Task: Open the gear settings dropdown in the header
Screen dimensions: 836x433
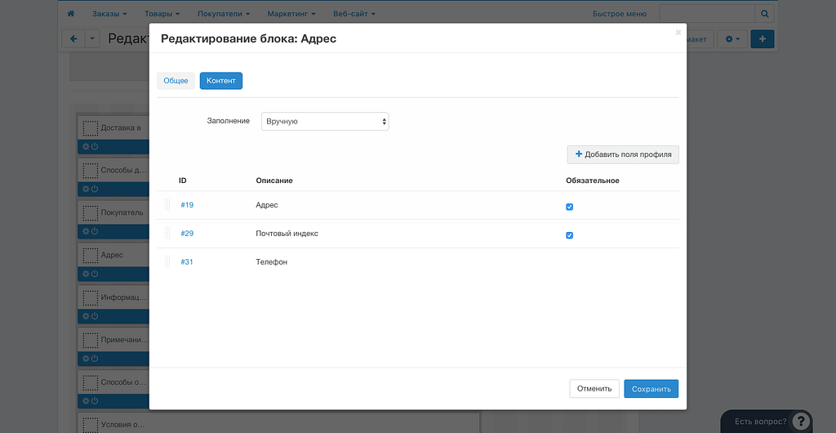Action: (x=732, y=38)
